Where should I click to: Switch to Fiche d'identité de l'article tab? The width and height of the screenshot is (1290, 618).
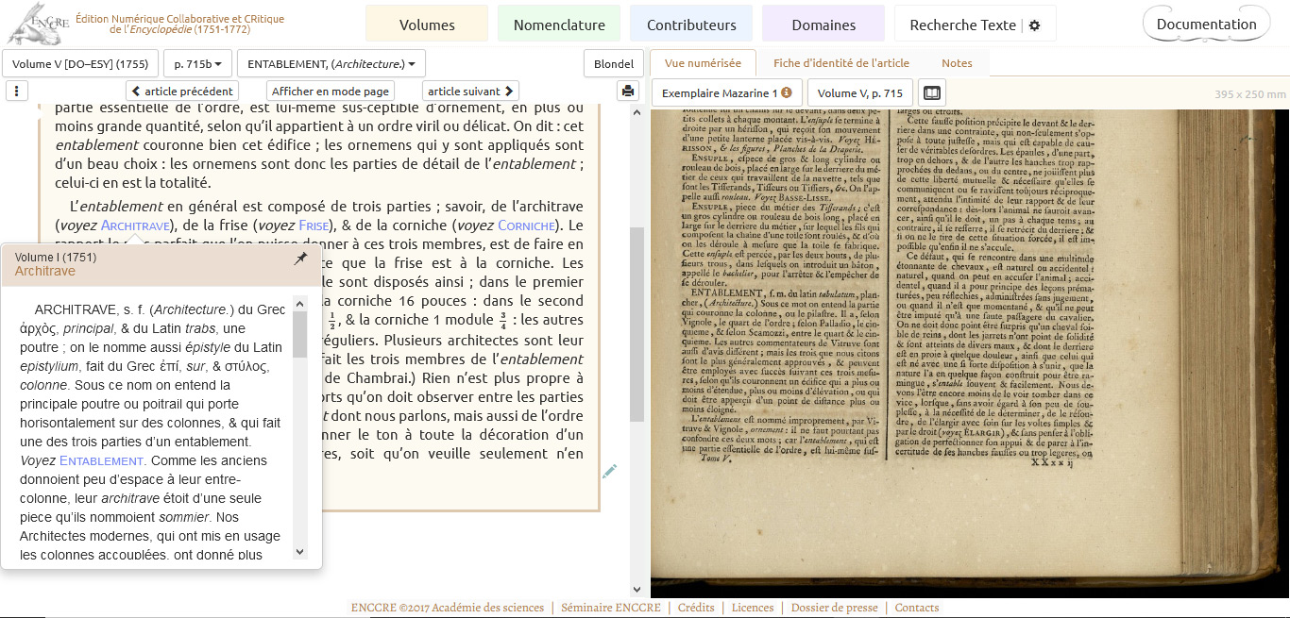840,63
